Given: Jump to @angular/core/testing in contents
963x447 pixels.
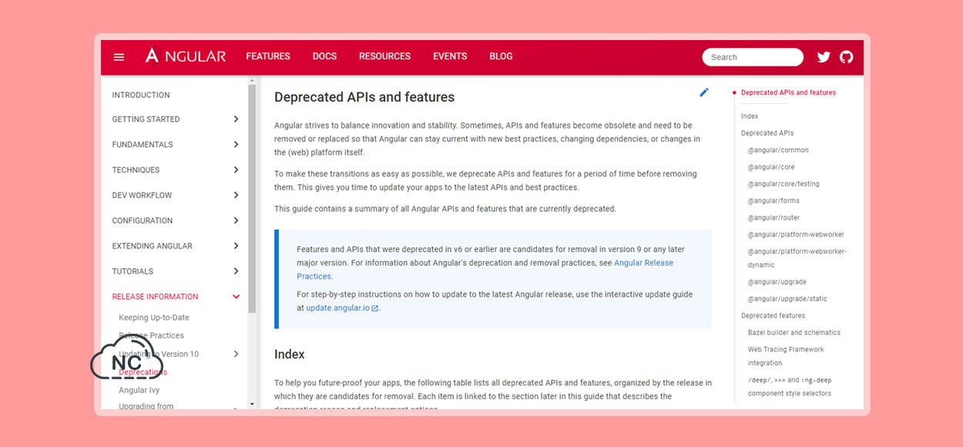Looking at the screenshot, I should click(x=783, y=184).
